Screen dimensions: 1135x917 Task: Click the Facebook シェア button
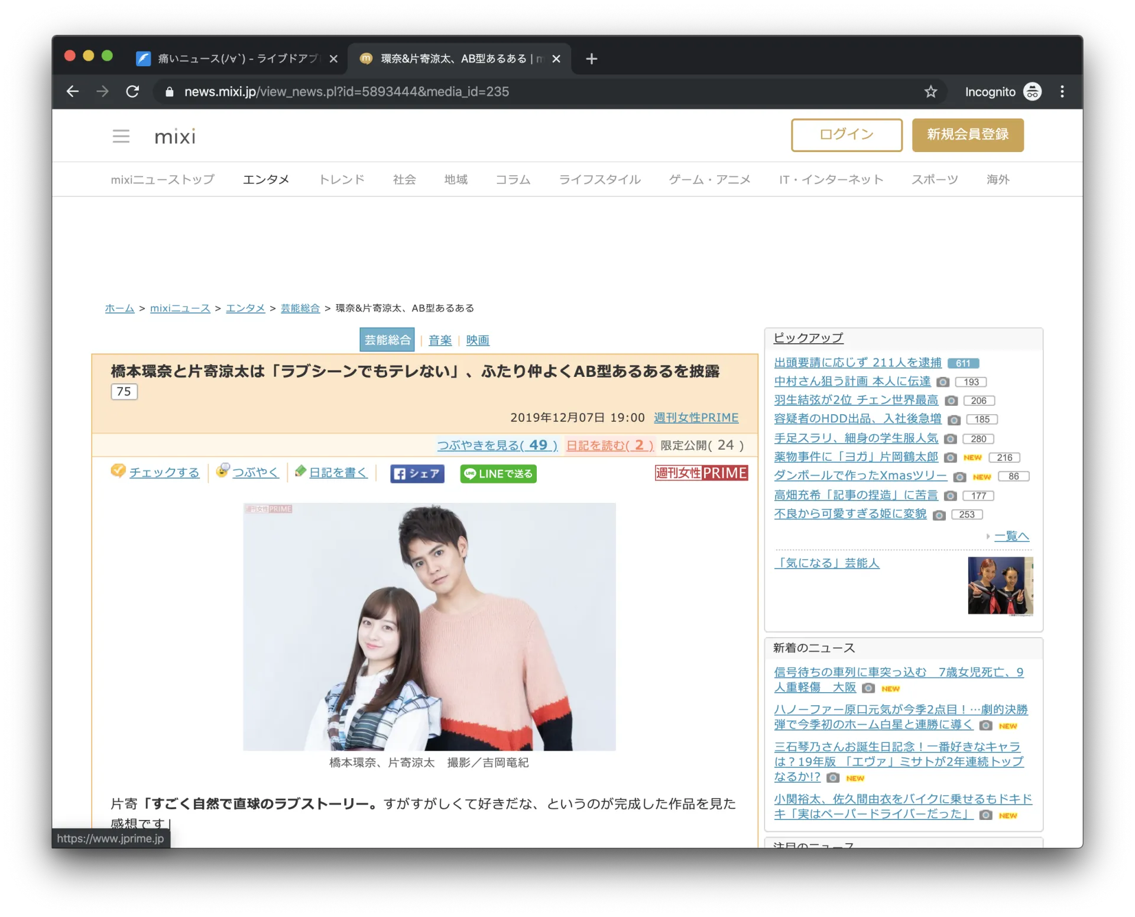pyautogui.click(x=417, y=474)
